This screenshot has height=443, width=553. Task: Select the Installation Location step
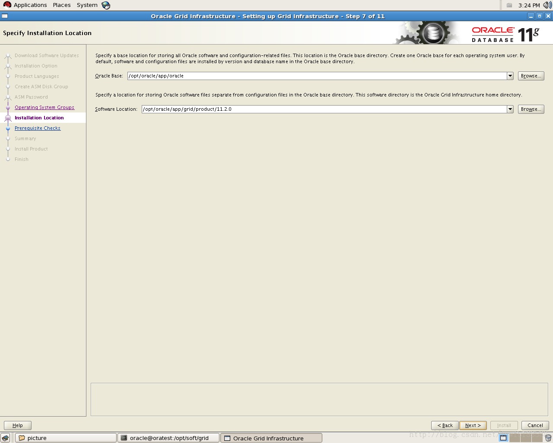tap(39, 118)
